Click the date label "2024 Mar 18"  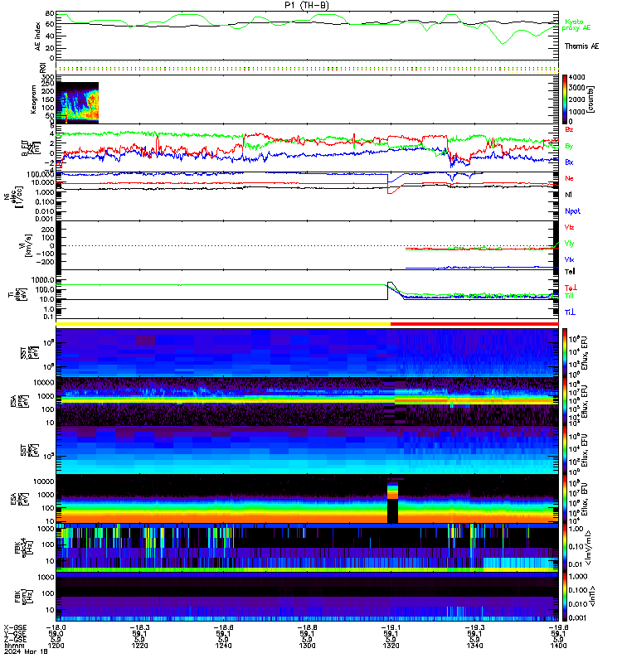tap(26, 651)
